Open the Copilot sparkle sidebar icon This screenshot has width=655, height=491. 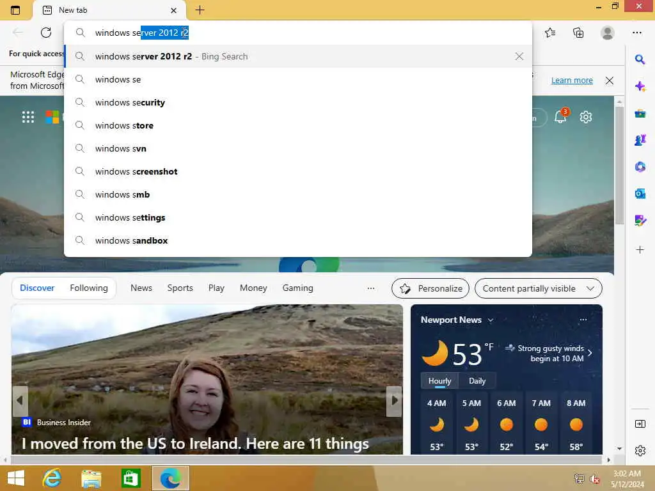pos(640,86)
